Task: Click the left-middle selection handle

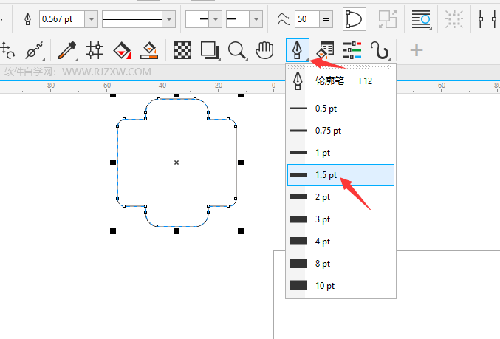Action: (113, 162)
